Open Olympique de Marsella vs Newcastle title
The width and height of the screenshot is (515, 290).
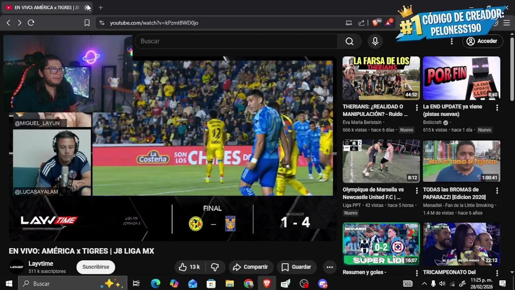coord(374,193)
